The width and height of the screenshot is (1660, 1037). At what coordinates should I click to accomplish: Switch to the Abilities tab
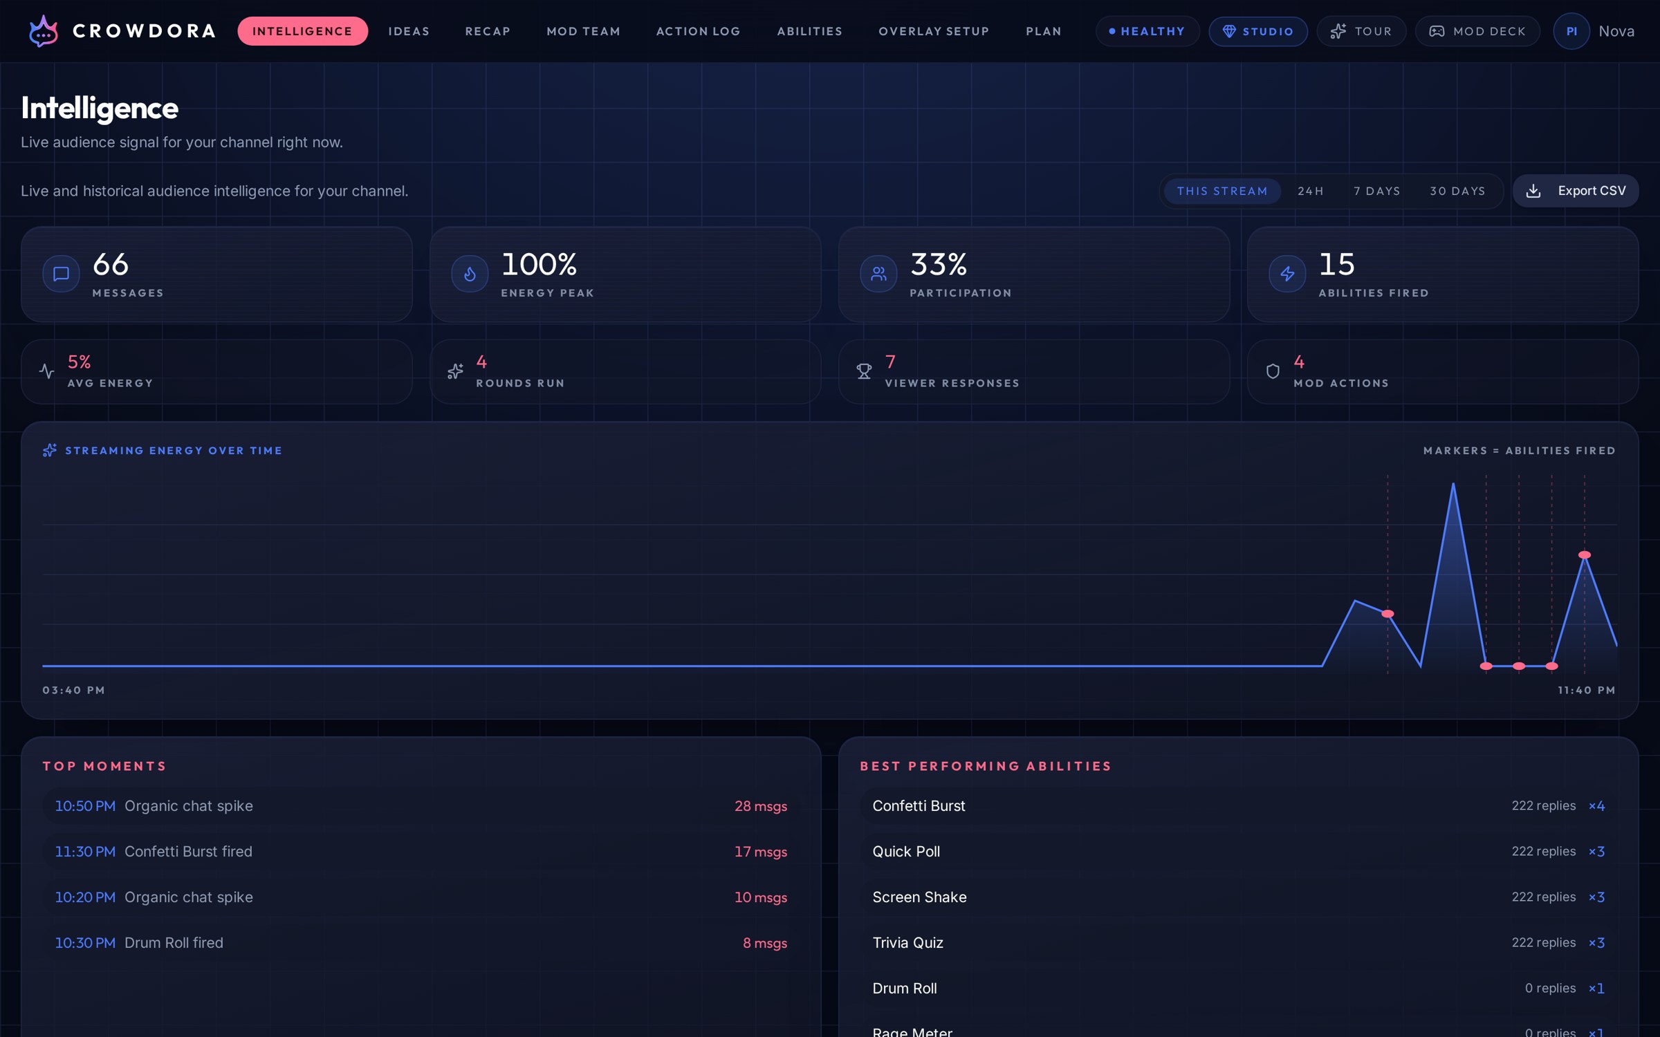pyautogui.click(x=809, y=31)
